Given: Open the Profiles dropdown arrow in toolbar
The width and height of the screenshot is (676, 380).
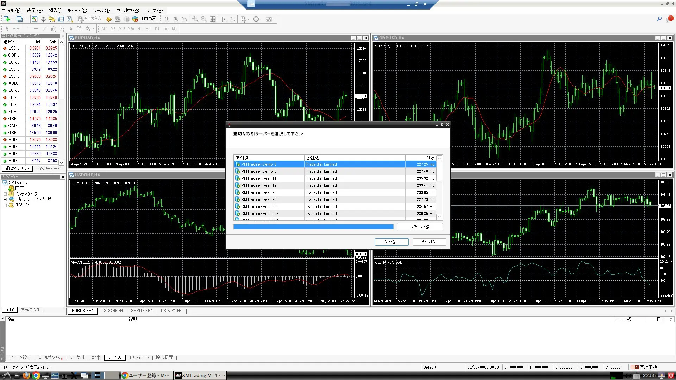Looking at the screenshot, I should pyautogui.click(x=25, y=19).
